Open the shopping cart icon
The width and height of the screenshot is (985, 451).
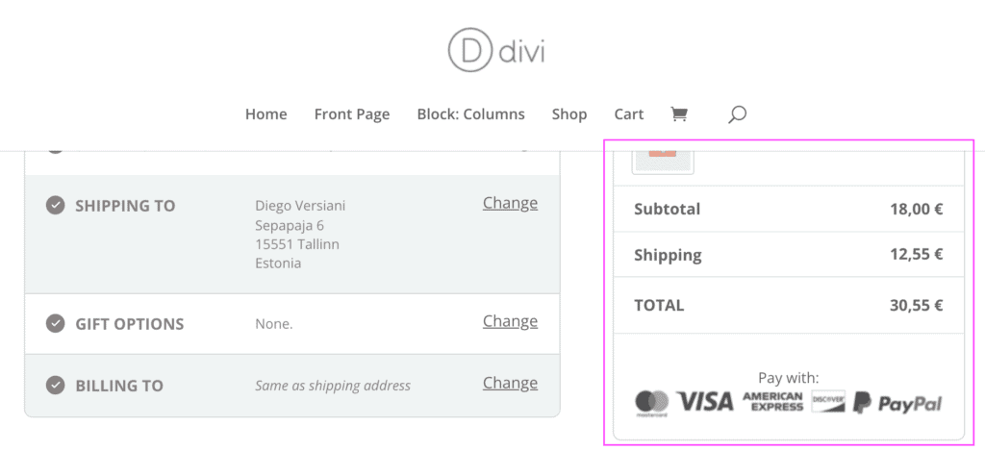(679, 114)
